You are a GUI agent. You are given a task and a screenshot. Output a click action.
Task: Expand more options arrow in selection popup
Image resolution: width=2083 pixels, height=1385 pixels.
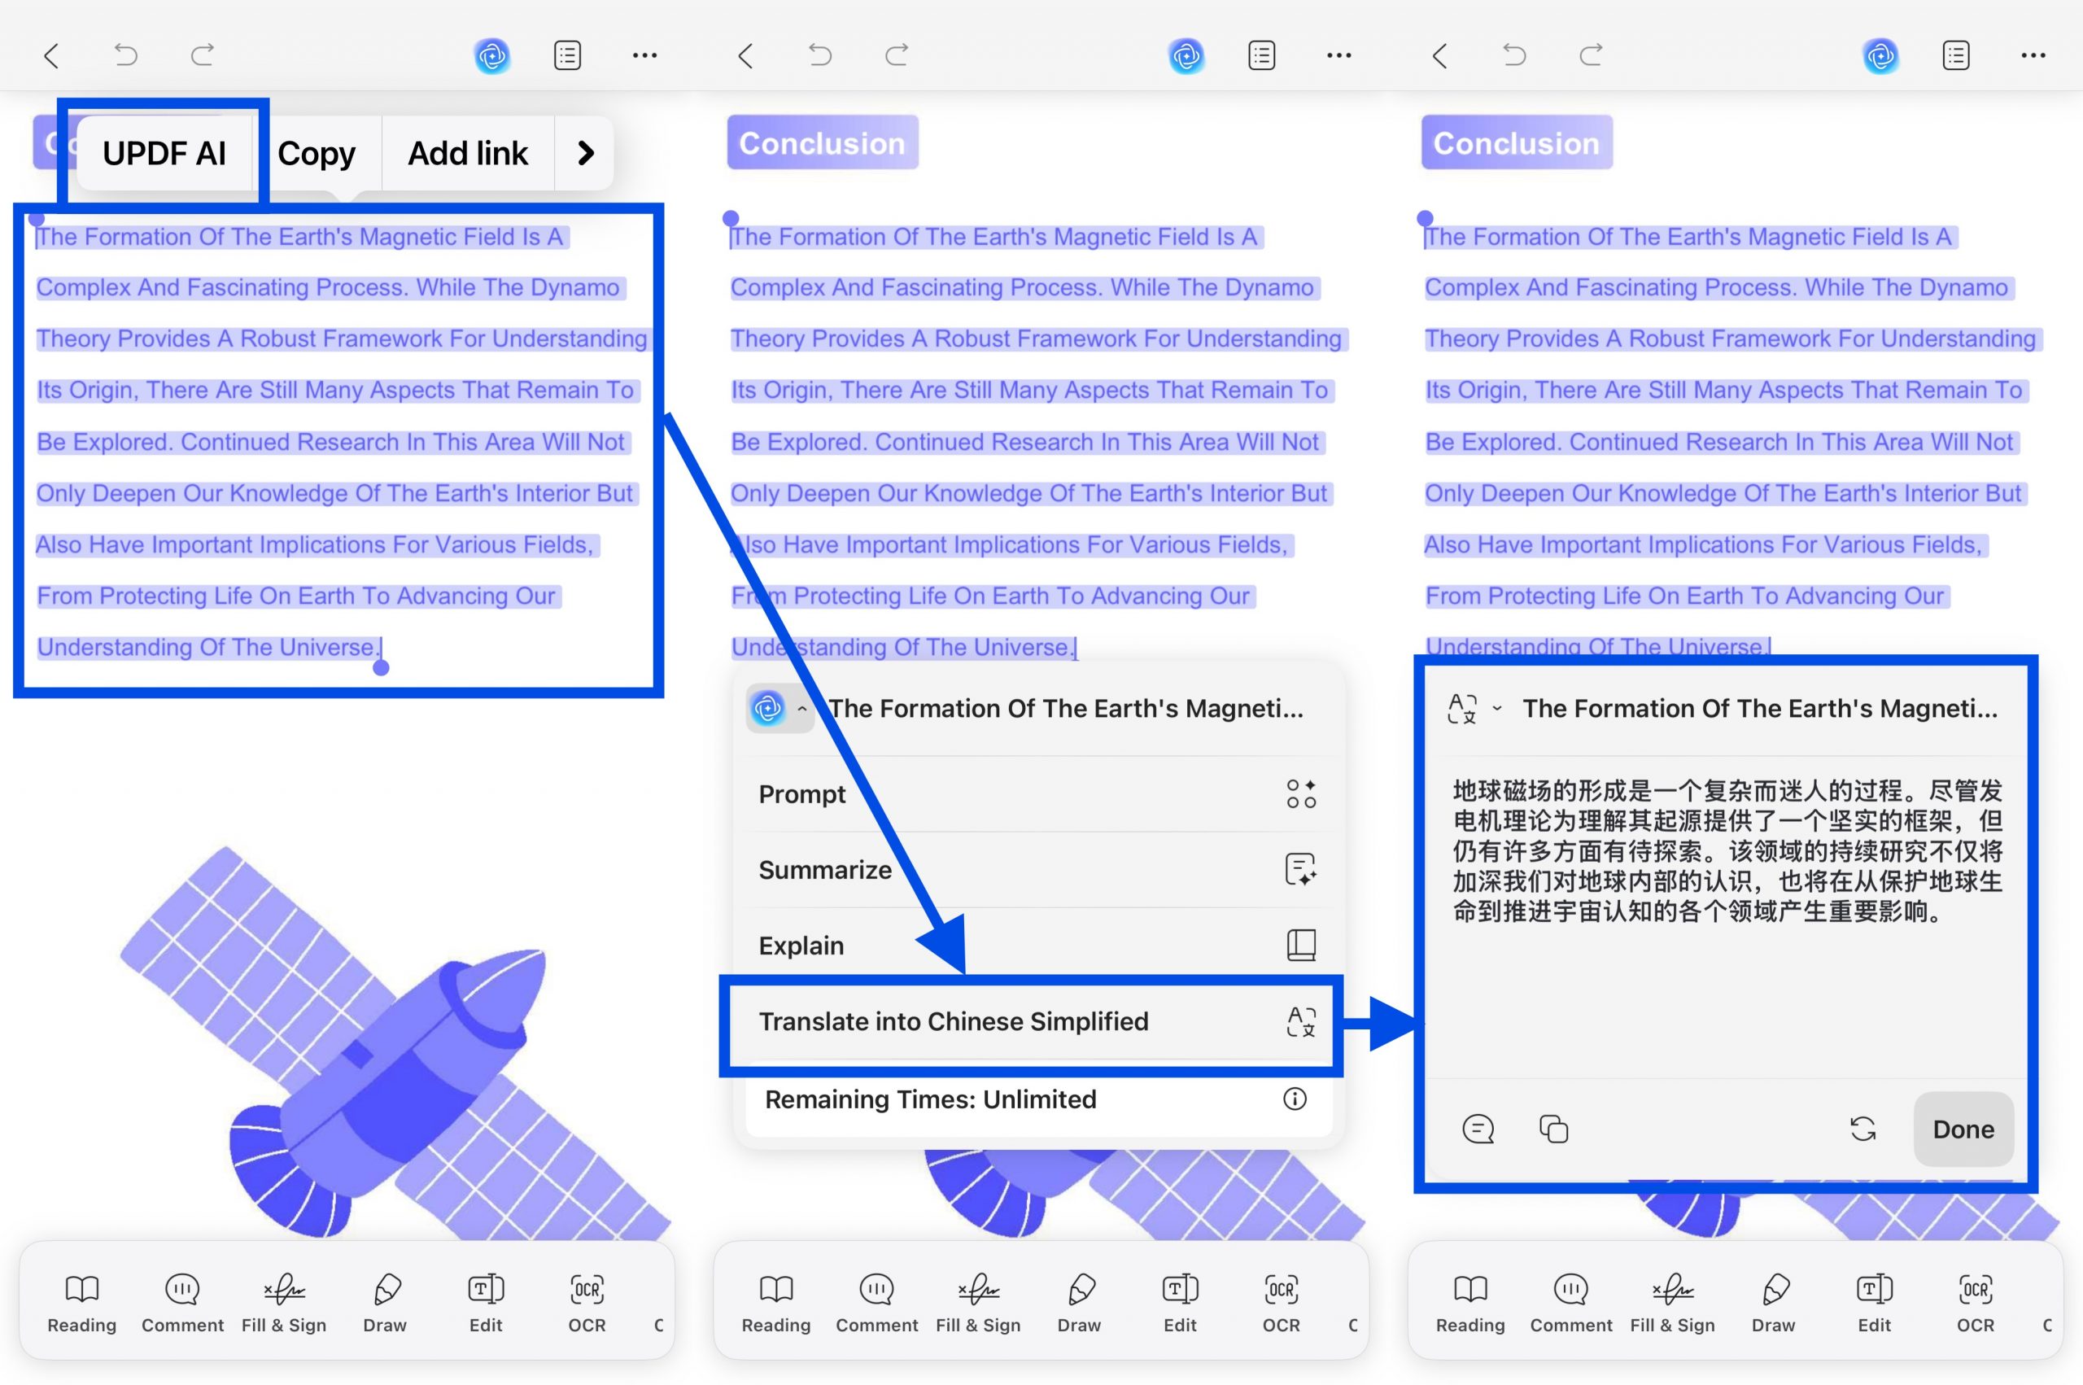[x=584, y=153]
